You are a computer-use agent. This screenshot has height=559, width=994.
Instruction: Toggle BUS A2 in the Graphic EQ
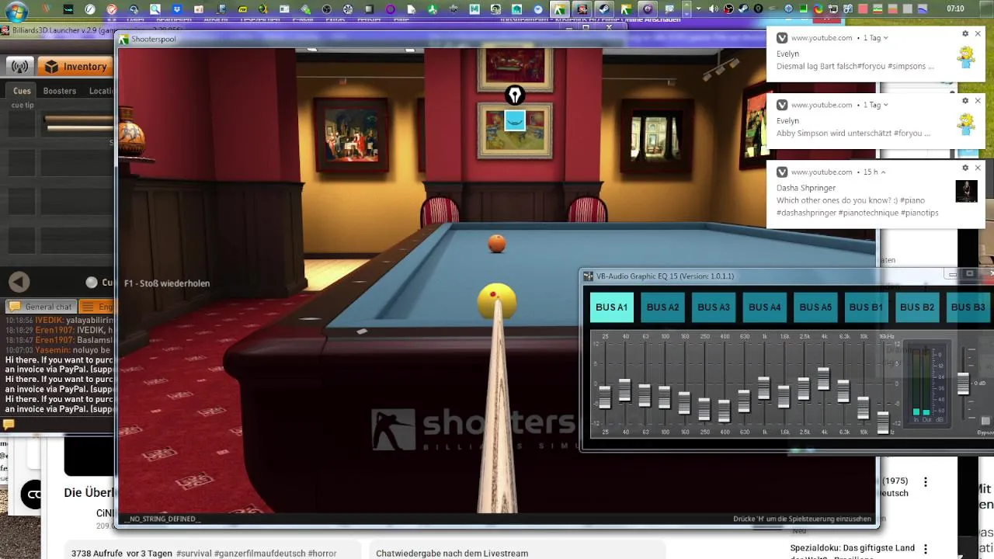pos(662,307)
